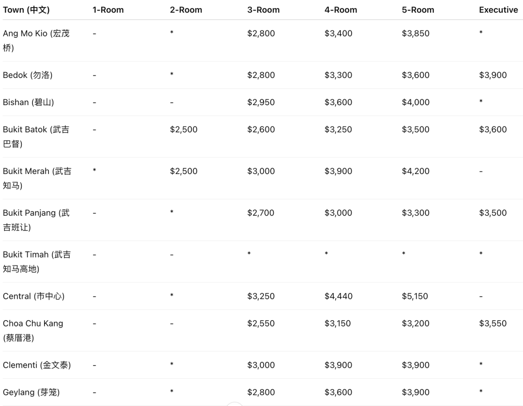Click the Bedok (勿洛) town name
523x406 pixels.
[28, 75]
